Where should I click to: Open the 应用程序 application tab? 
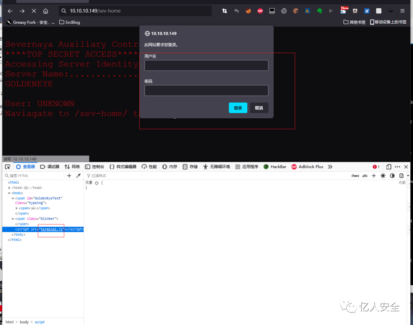pos(247,167)
